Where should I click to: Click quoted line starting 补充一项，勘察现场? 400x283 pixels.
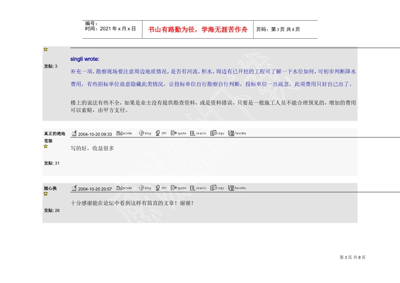click(213, 72)
